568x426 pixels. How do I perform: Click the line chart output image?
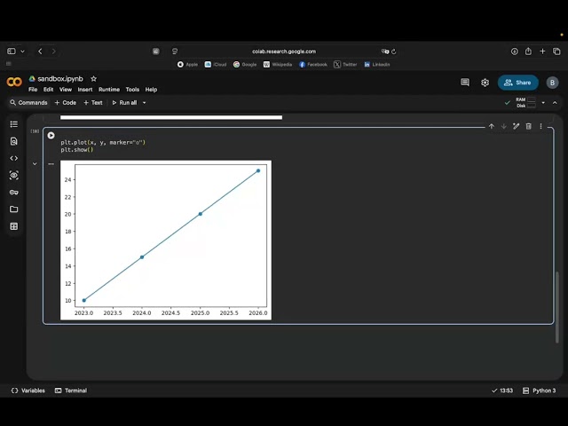166,241
